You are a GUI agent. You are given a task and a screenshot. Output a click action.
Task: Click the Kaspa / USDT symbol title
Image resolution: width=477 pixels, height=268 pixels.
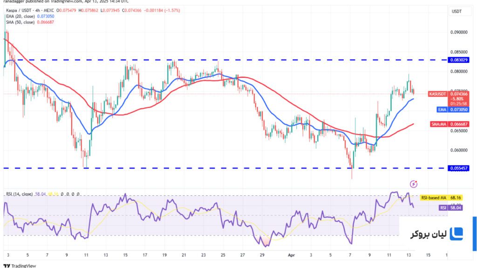click(x=21, y=10)
